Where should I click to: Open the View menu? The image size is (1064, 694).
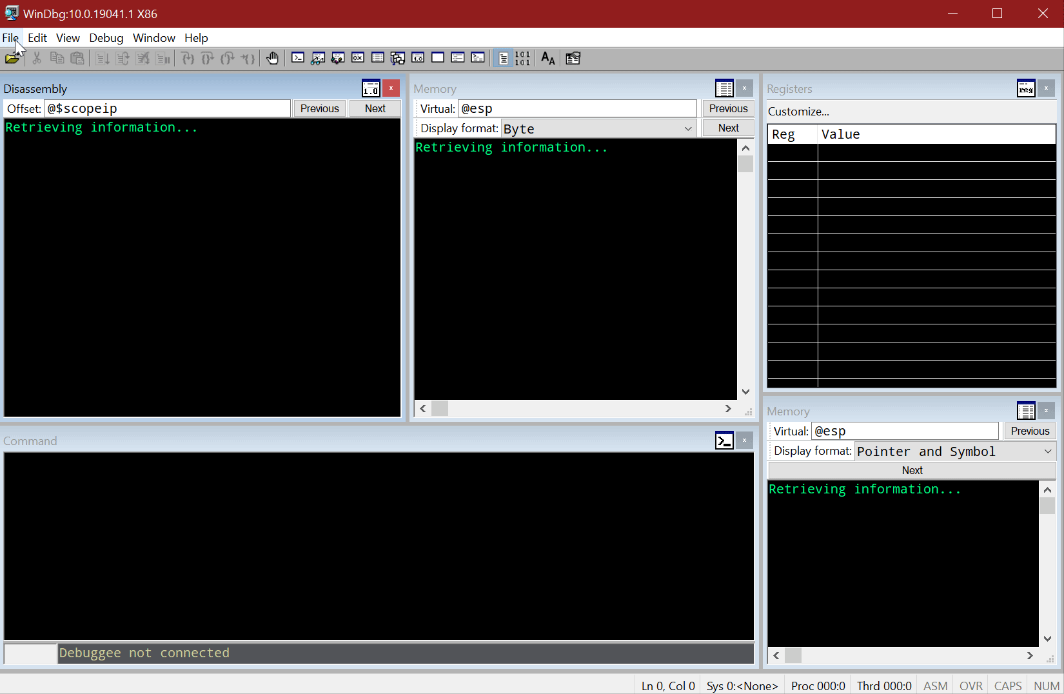(x=68, y=38)
